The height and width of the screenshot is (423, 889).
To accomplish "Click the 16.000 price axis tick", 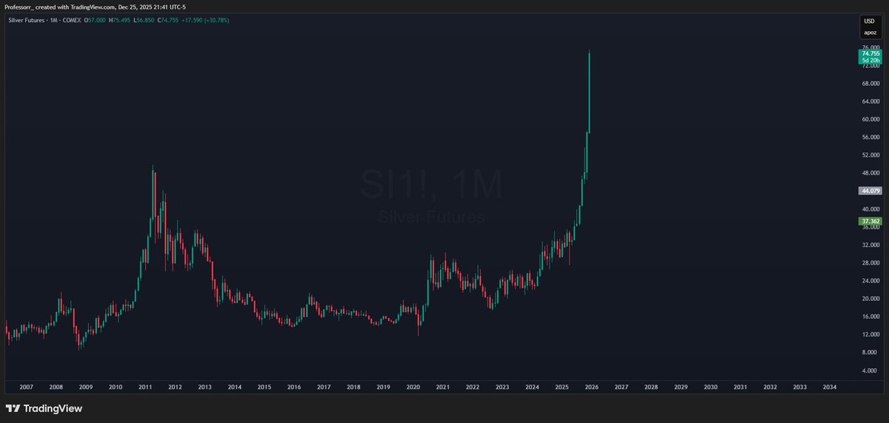I will (870, 317).
